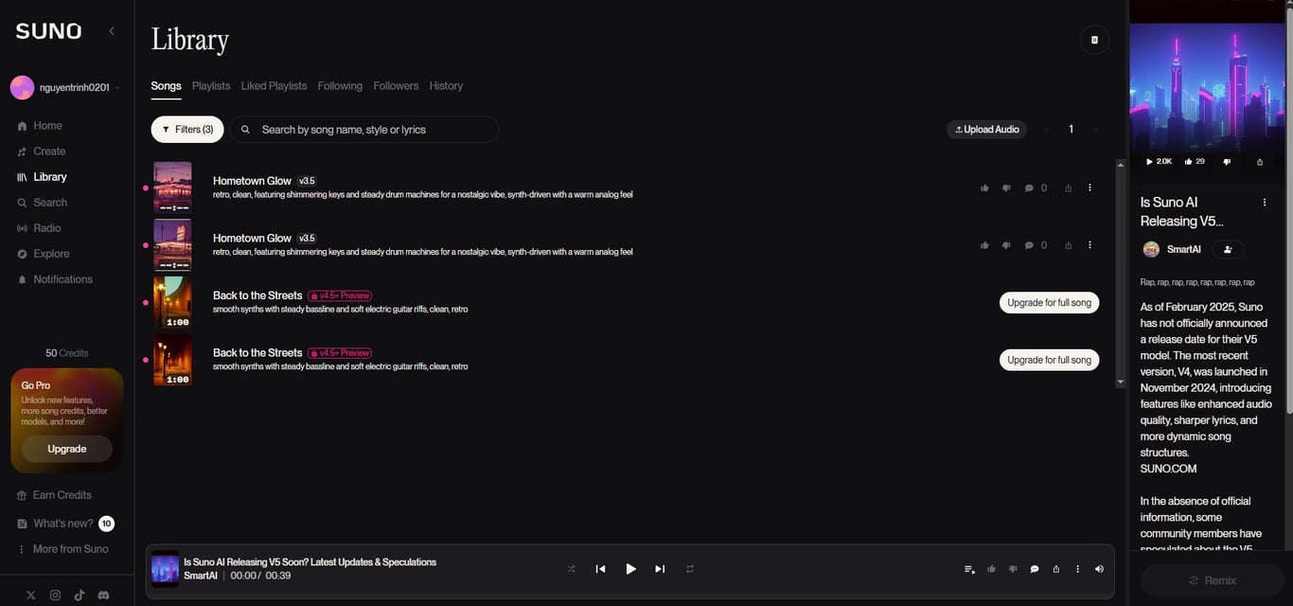Open Suno's Instagram page
This screenshot has width=1293, height=606.
[55, 595]
